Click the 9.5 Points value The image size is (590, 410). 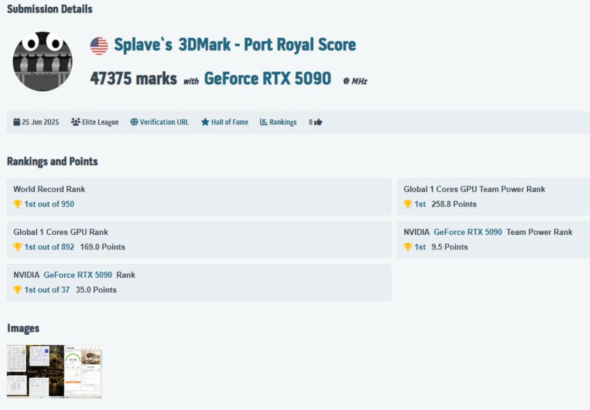(450, 247)
